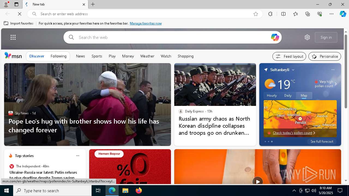This screenshot has width=349, height=196.
Task: Open the Money menu item
Action: pos(128,56)
